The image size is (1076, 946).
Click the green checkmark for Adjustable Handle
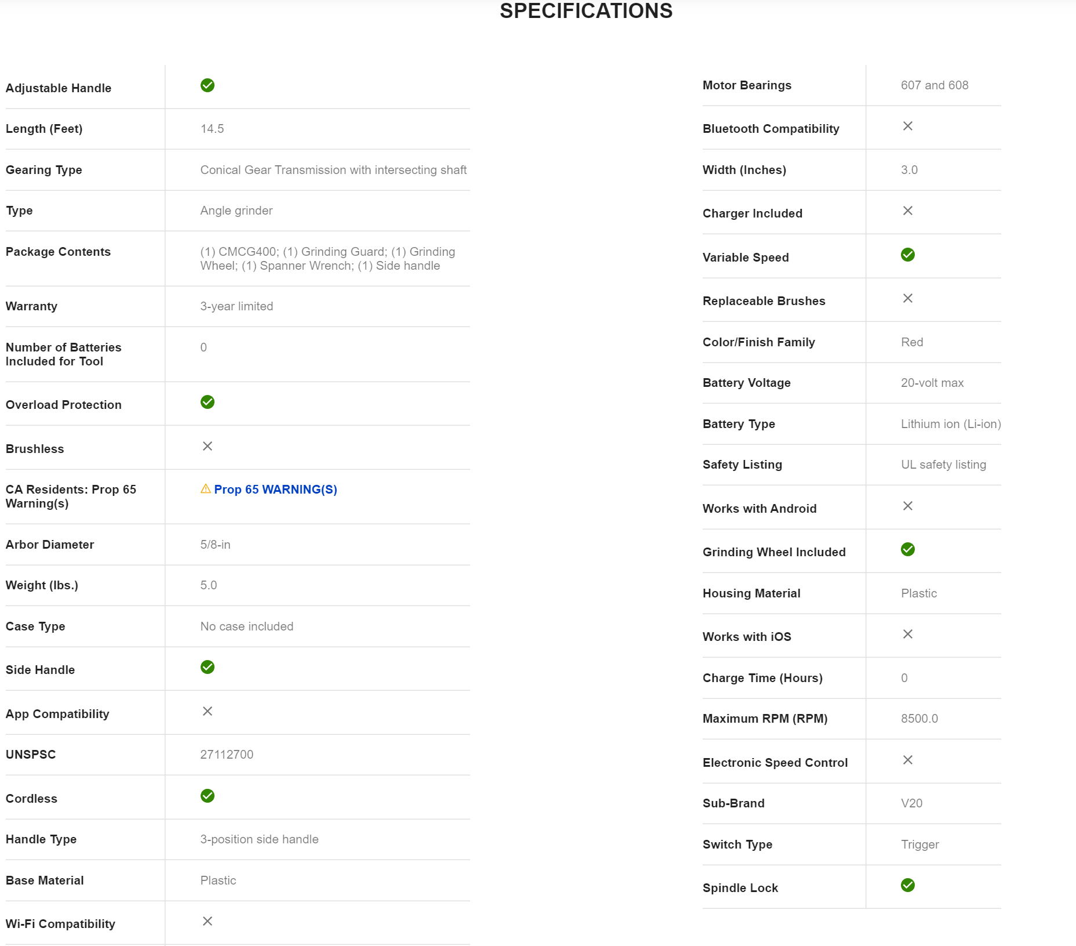click(208, 85)
